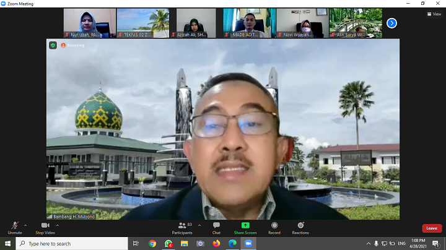Screen dimensions: 446x250
Task: Open Google Chrome from the taskbar
Action: click(152, 244)
